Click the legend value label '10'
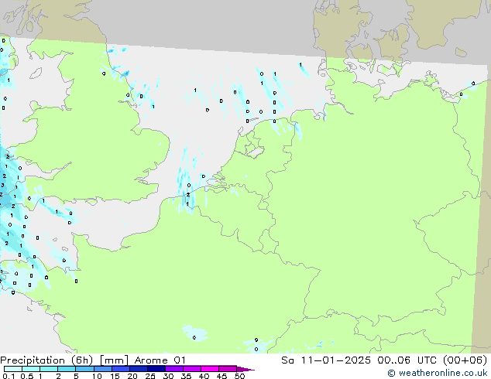Viewport: 491px width, 379px height. point(97,376)
